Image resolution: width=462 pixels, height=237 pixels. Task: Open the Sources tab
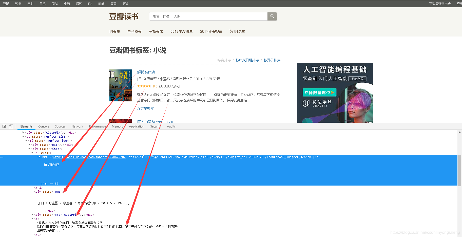click(x=60, y=126)
